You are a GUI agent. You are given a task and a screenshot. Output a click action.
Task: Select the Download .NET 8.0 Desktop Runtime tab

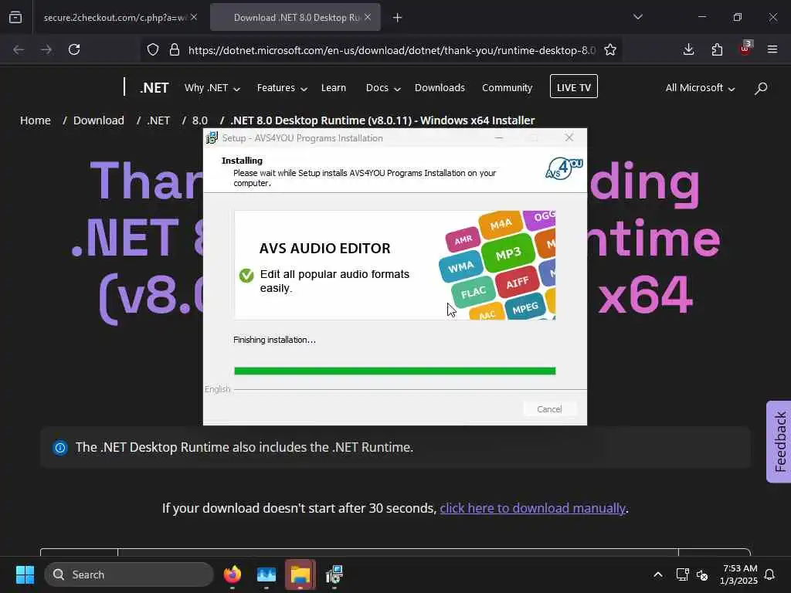[296, 18]
